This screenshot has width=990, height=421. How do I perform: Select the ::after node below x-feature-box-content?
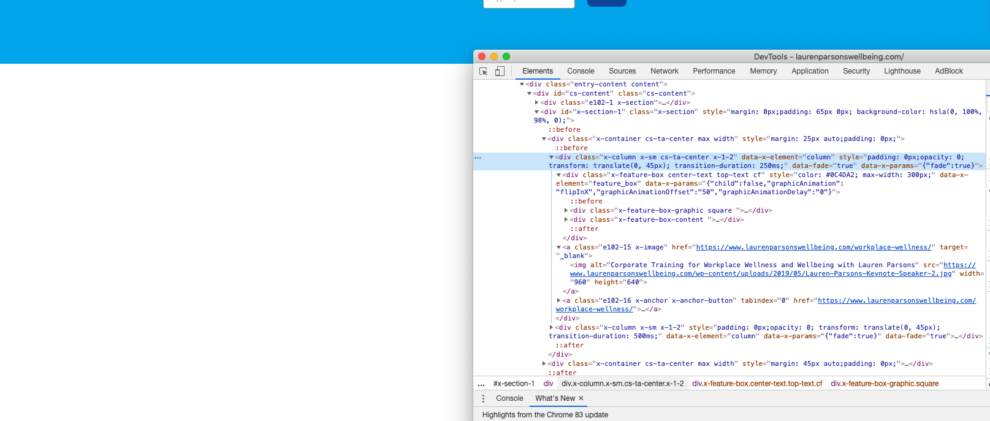pyautogui.click(x=584, y=229)
